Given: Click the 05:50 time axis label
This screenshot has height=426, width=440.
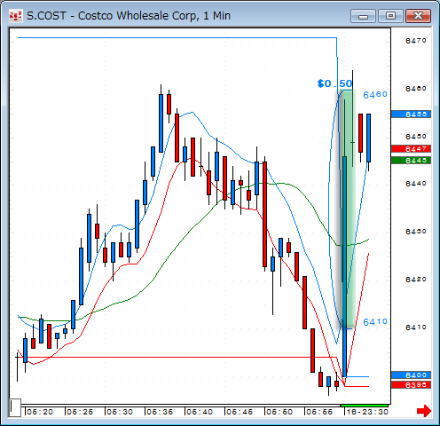Looking at the screenshot, I should point(279,412).
